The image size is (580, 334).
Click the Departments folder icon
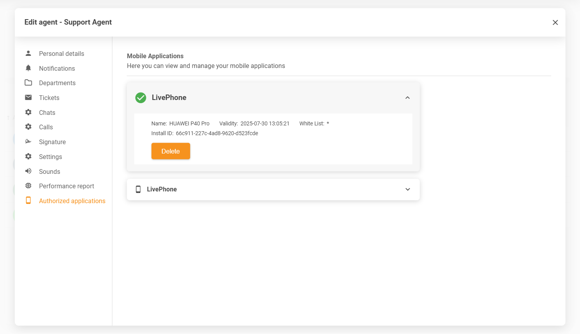[28, 83]
